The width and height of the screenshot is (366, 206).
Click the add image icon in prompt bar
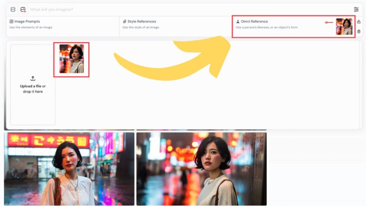click(x=23, y=10)
